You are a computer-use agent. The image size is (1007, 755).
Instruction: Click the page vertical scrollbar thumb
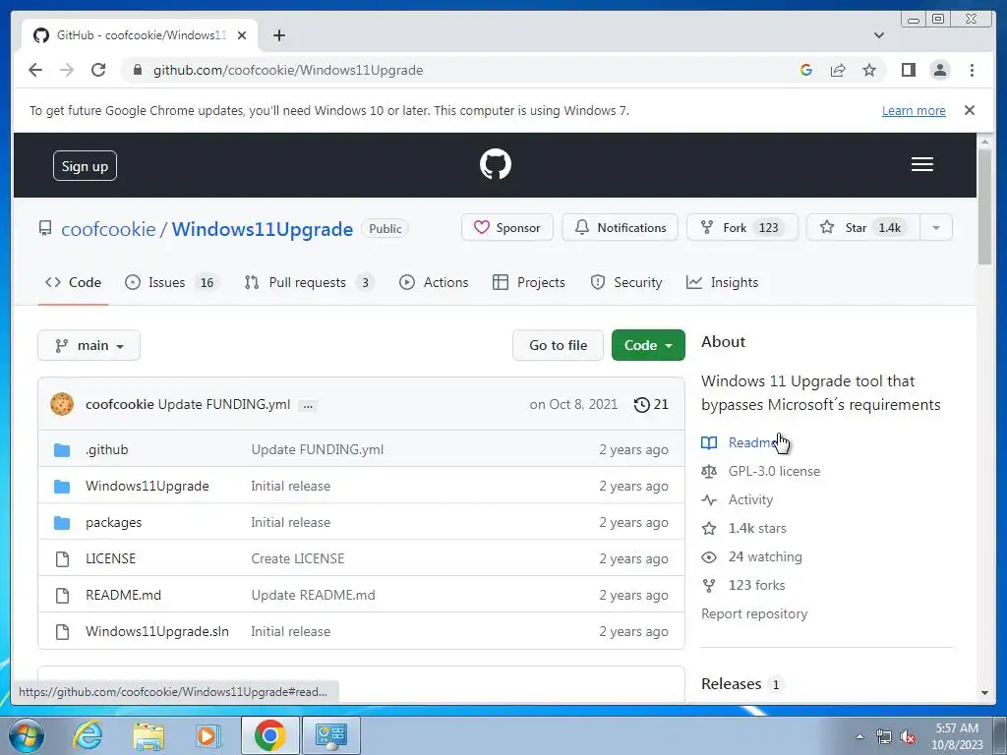click(984, 206)
